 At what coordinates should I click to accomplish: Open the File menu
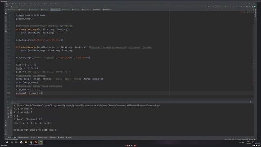pos(10,4)
